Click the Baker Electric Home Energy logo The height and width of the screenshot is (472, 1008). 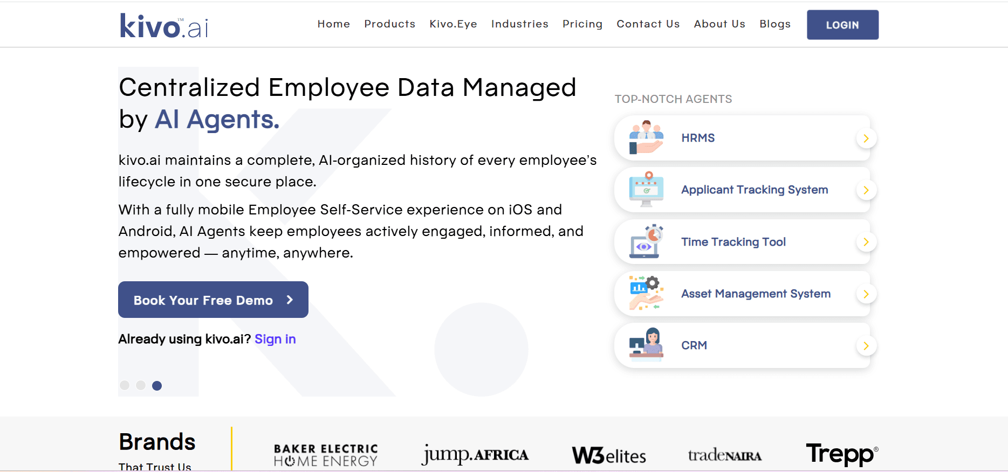[326, 455]
